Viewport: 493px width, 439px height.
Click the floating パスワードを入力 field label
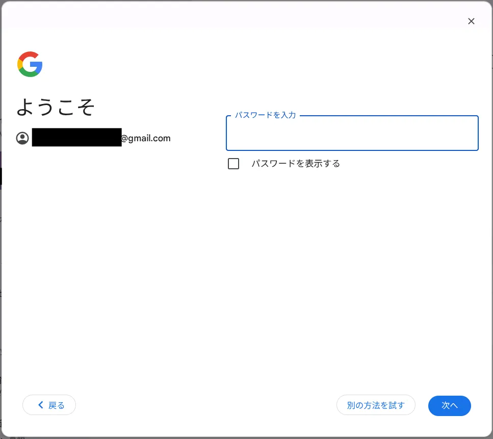pyautogui.click(x=266, y=115)
